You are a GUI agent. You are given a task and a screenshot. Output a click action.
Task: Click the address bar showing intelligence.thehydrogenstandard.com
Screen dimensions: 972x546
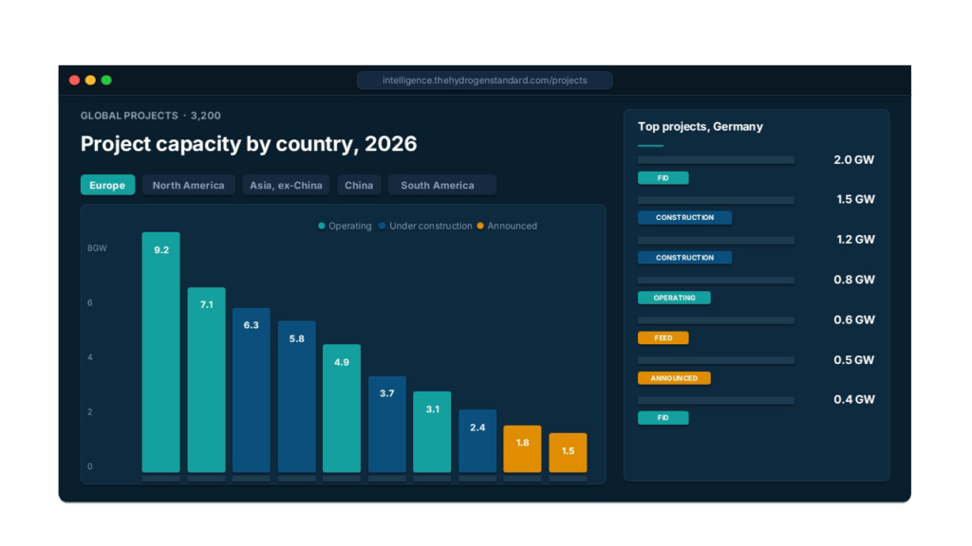click(484, 80)
